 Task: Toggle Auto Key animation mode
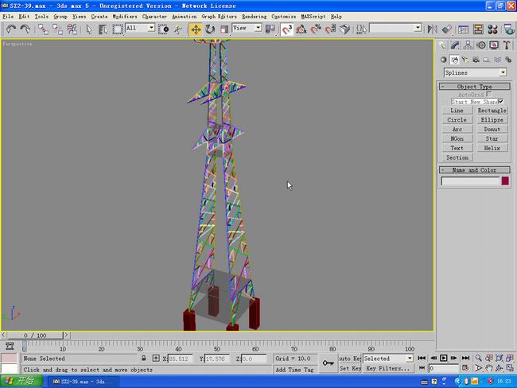pos(350,359)
